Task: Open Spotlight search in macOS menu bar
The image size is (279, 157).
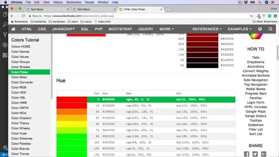Action: click(x=260, y=2)
